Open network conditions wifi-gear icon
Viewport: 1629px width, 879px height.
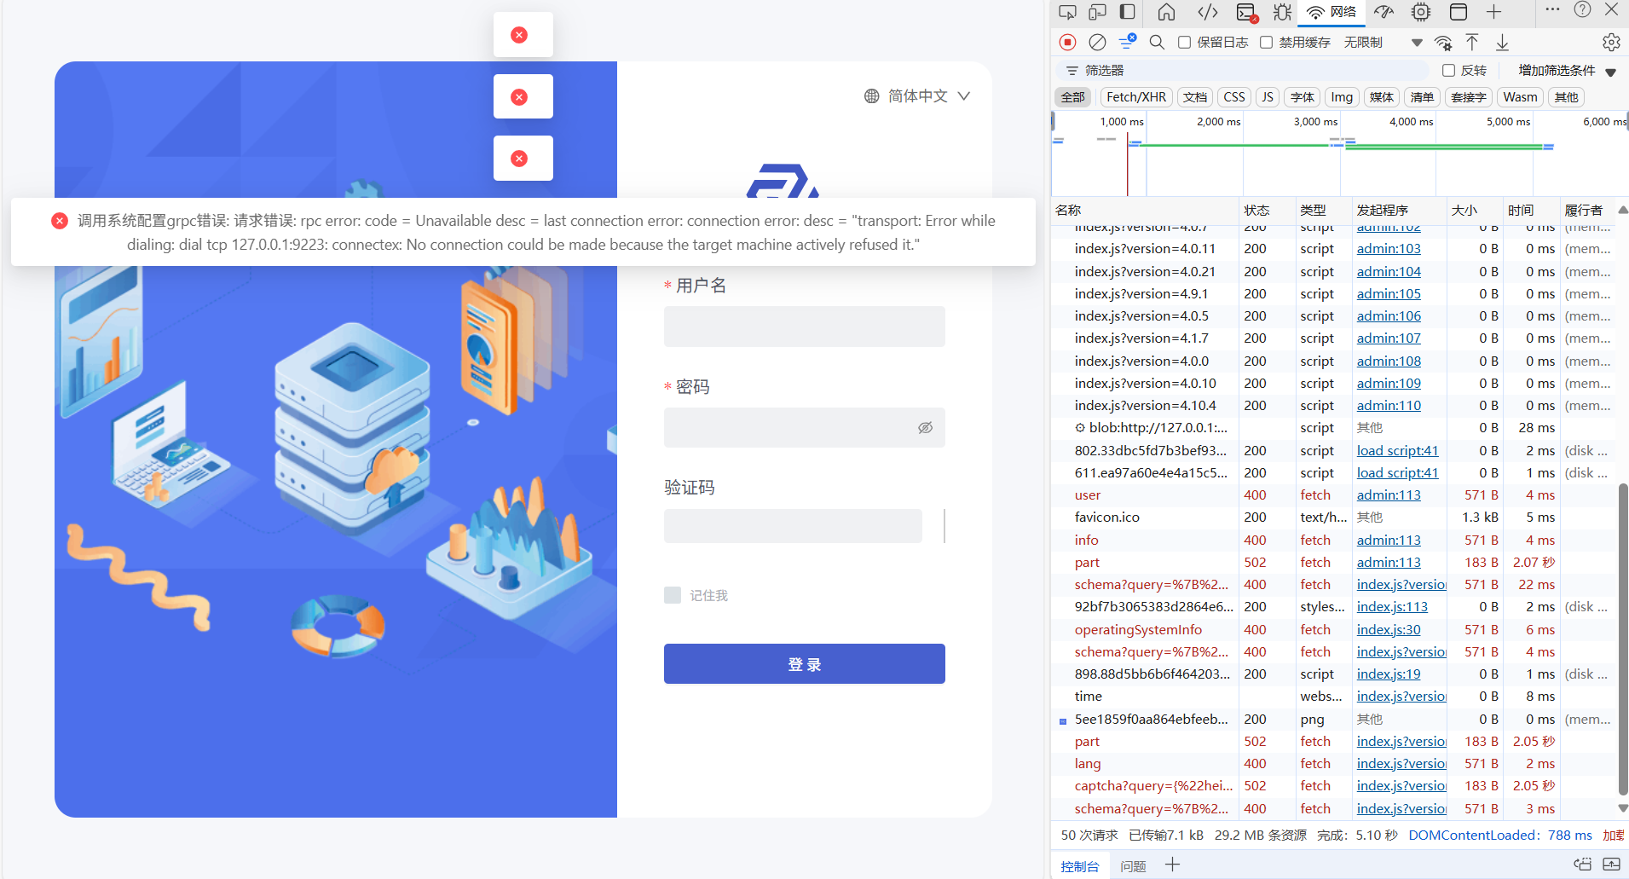click(x=1443, y=43)
